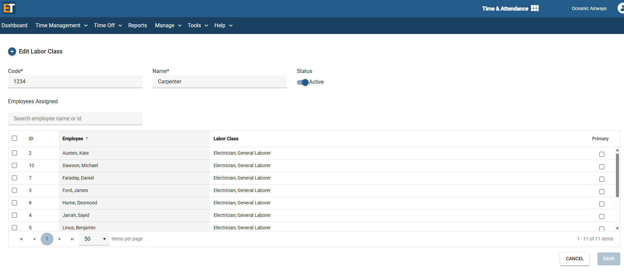Select the row checkbox for Jarrah, Sayid
The height and width of the screenshot is (272, 624).
pyautogui.click(x=14, y=215)
